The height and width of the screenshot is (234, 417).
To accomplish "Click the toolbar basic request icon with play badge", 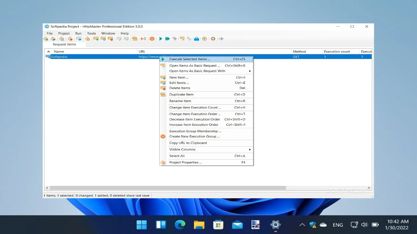I will point(182,39).
